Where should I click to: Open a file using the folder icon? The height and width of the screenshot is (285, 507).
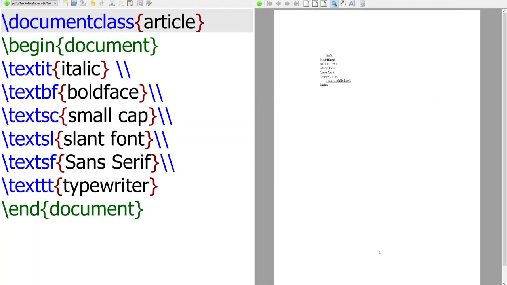click(x=74, y=3)
